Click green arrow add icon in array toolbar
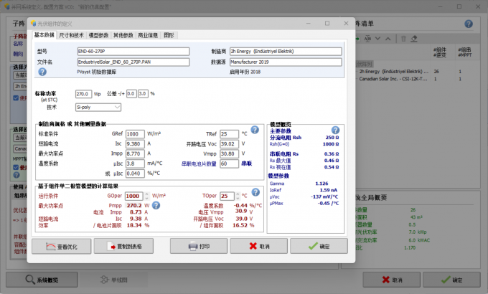This screenshot has height=294, width=488. pos(357,39)
